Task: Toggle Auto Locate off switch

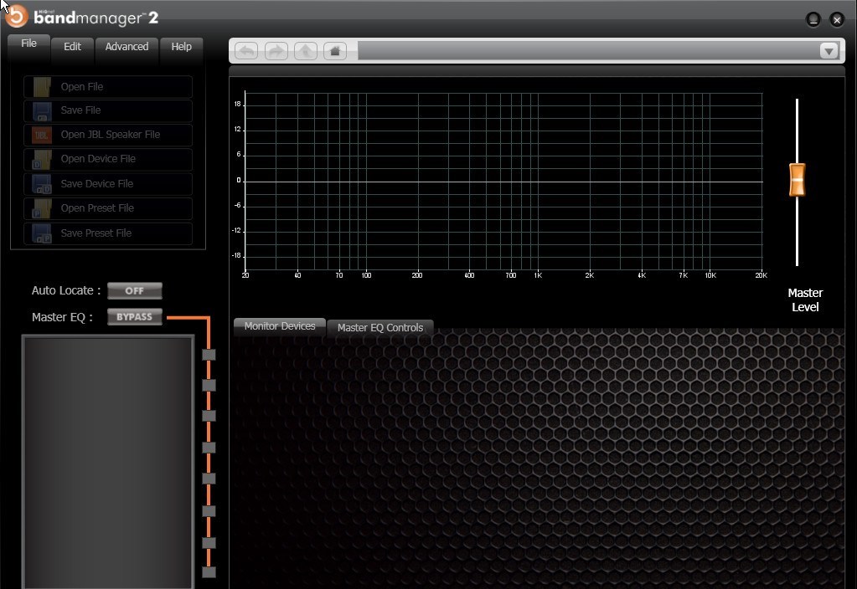Action: (x=134, y=290)
